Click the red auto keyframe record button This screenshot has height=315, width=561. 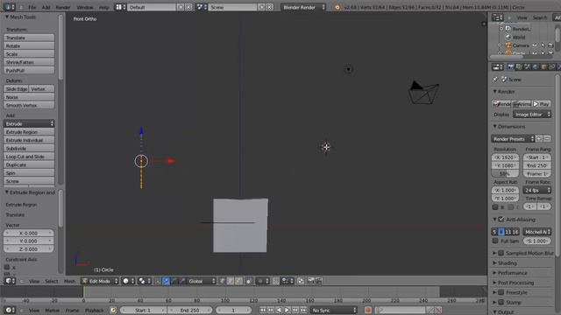tap(368, 310)
